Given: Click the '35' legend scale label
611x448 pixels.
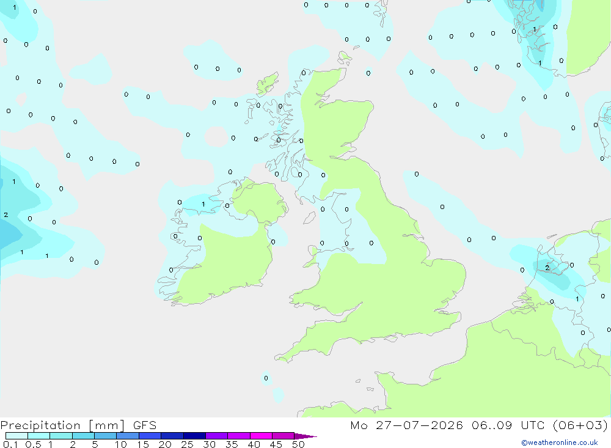Looking at the screenshot, I should click(x=232, y=444).
